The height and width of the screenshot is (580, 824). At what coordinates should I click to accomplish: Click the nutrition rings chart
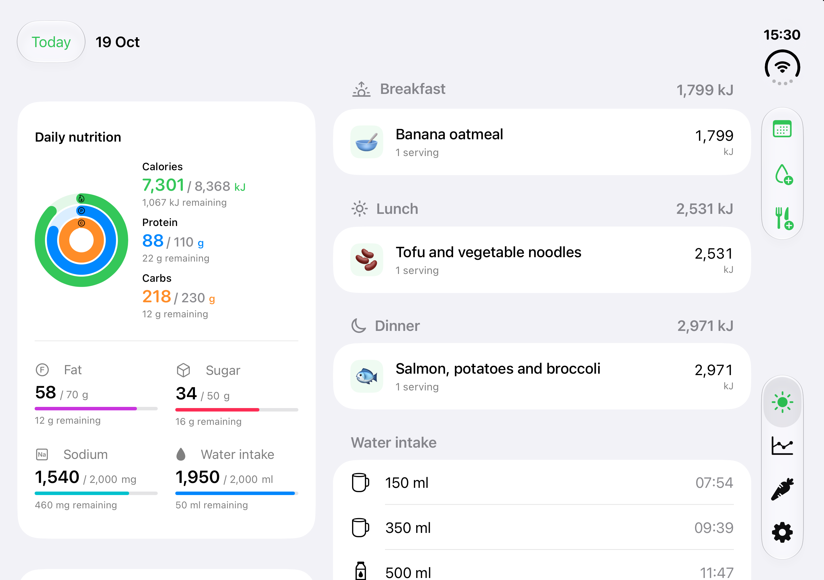pos(81,240)
